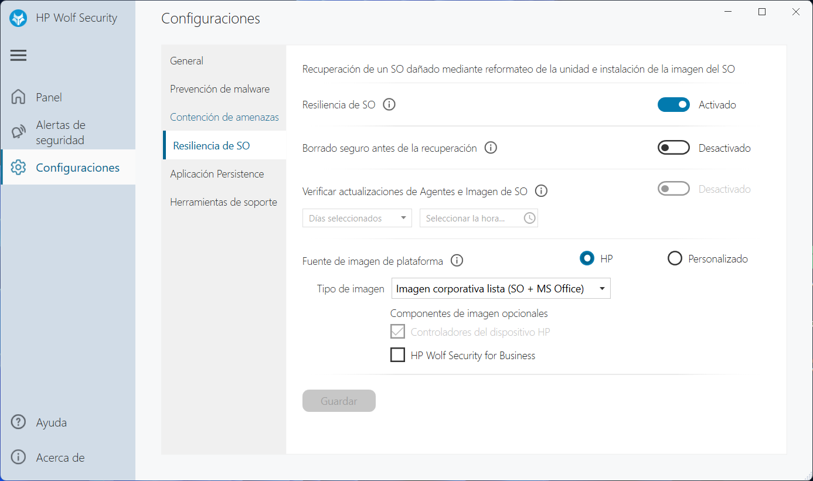Click the Guardar button
This screenshot has width=813, height=481.
[339, 401]
